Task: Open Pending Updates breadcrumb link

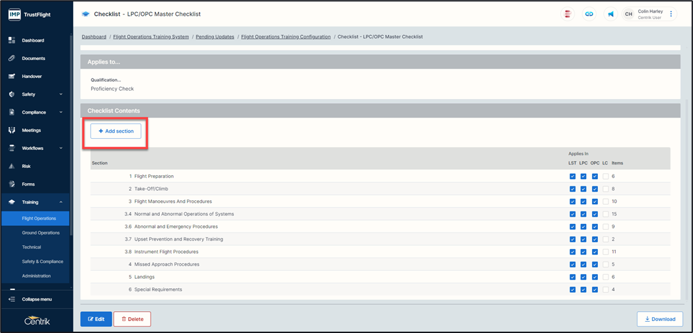Action: coord(214,37)
